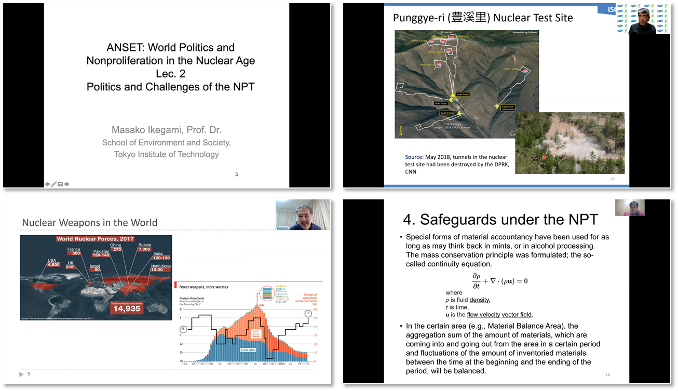Click the continuity equation formula
678x391 pixels.
coord(499,281)
